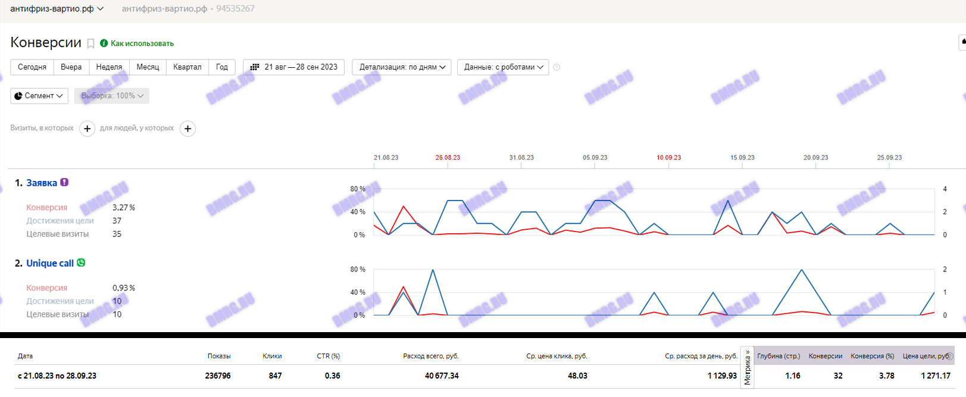The height and width of the screenshot is (397, 966).
Task: Click the green phone icon beside Unique call
Action: point(81,262)
